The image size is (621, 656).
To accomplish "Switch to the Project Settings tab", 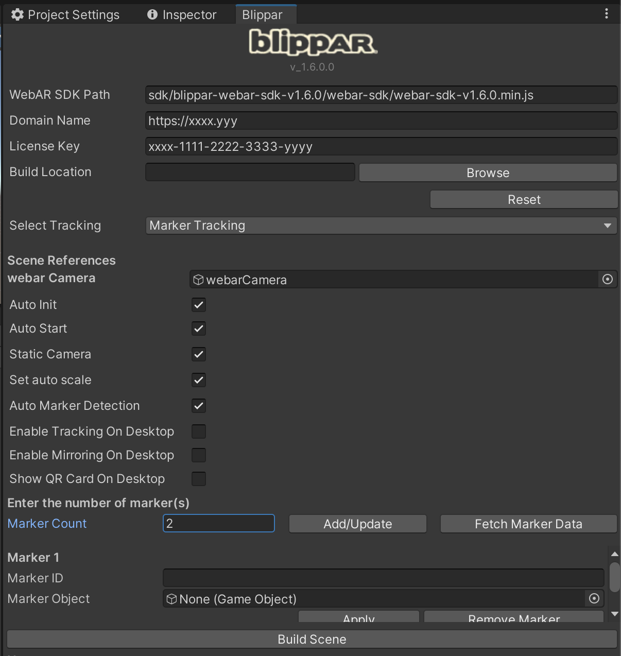I will [66, 15].
